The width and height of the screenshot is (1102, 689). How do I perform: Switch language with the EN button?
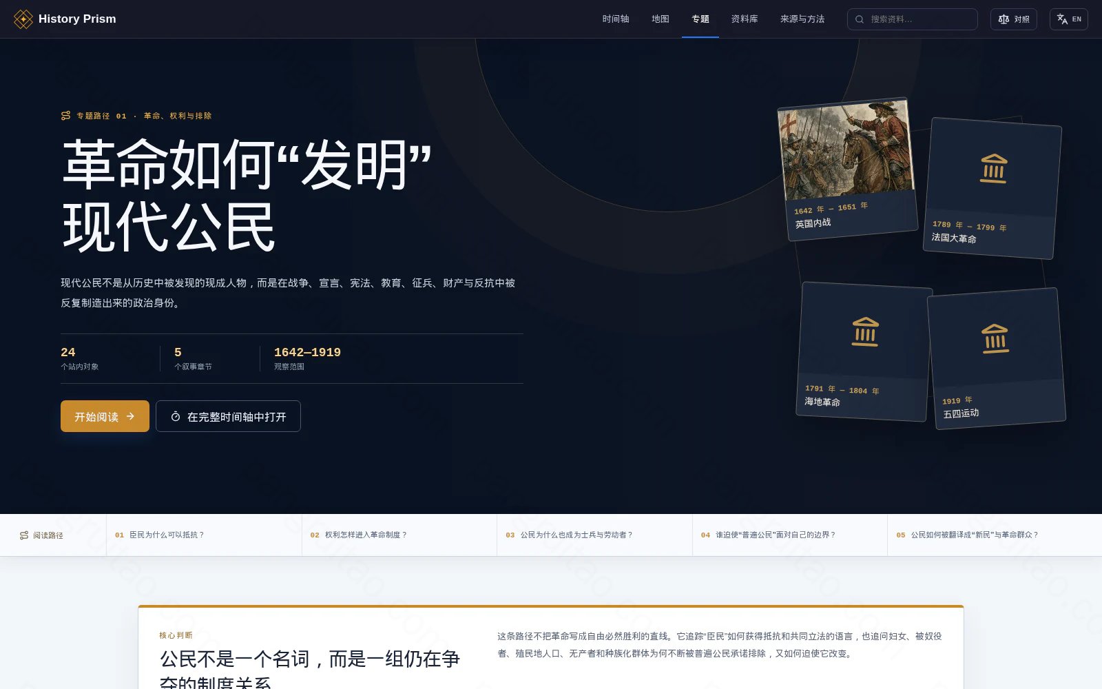click(1069, 19)
